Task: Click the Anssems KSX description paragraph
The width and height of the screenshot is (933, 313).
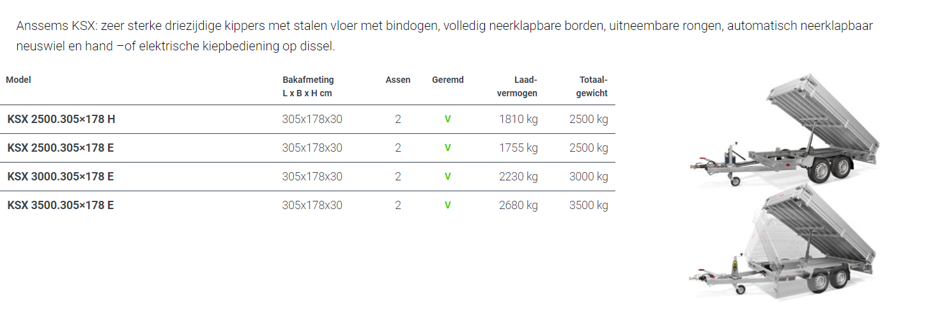Action: tap(445, 36)
